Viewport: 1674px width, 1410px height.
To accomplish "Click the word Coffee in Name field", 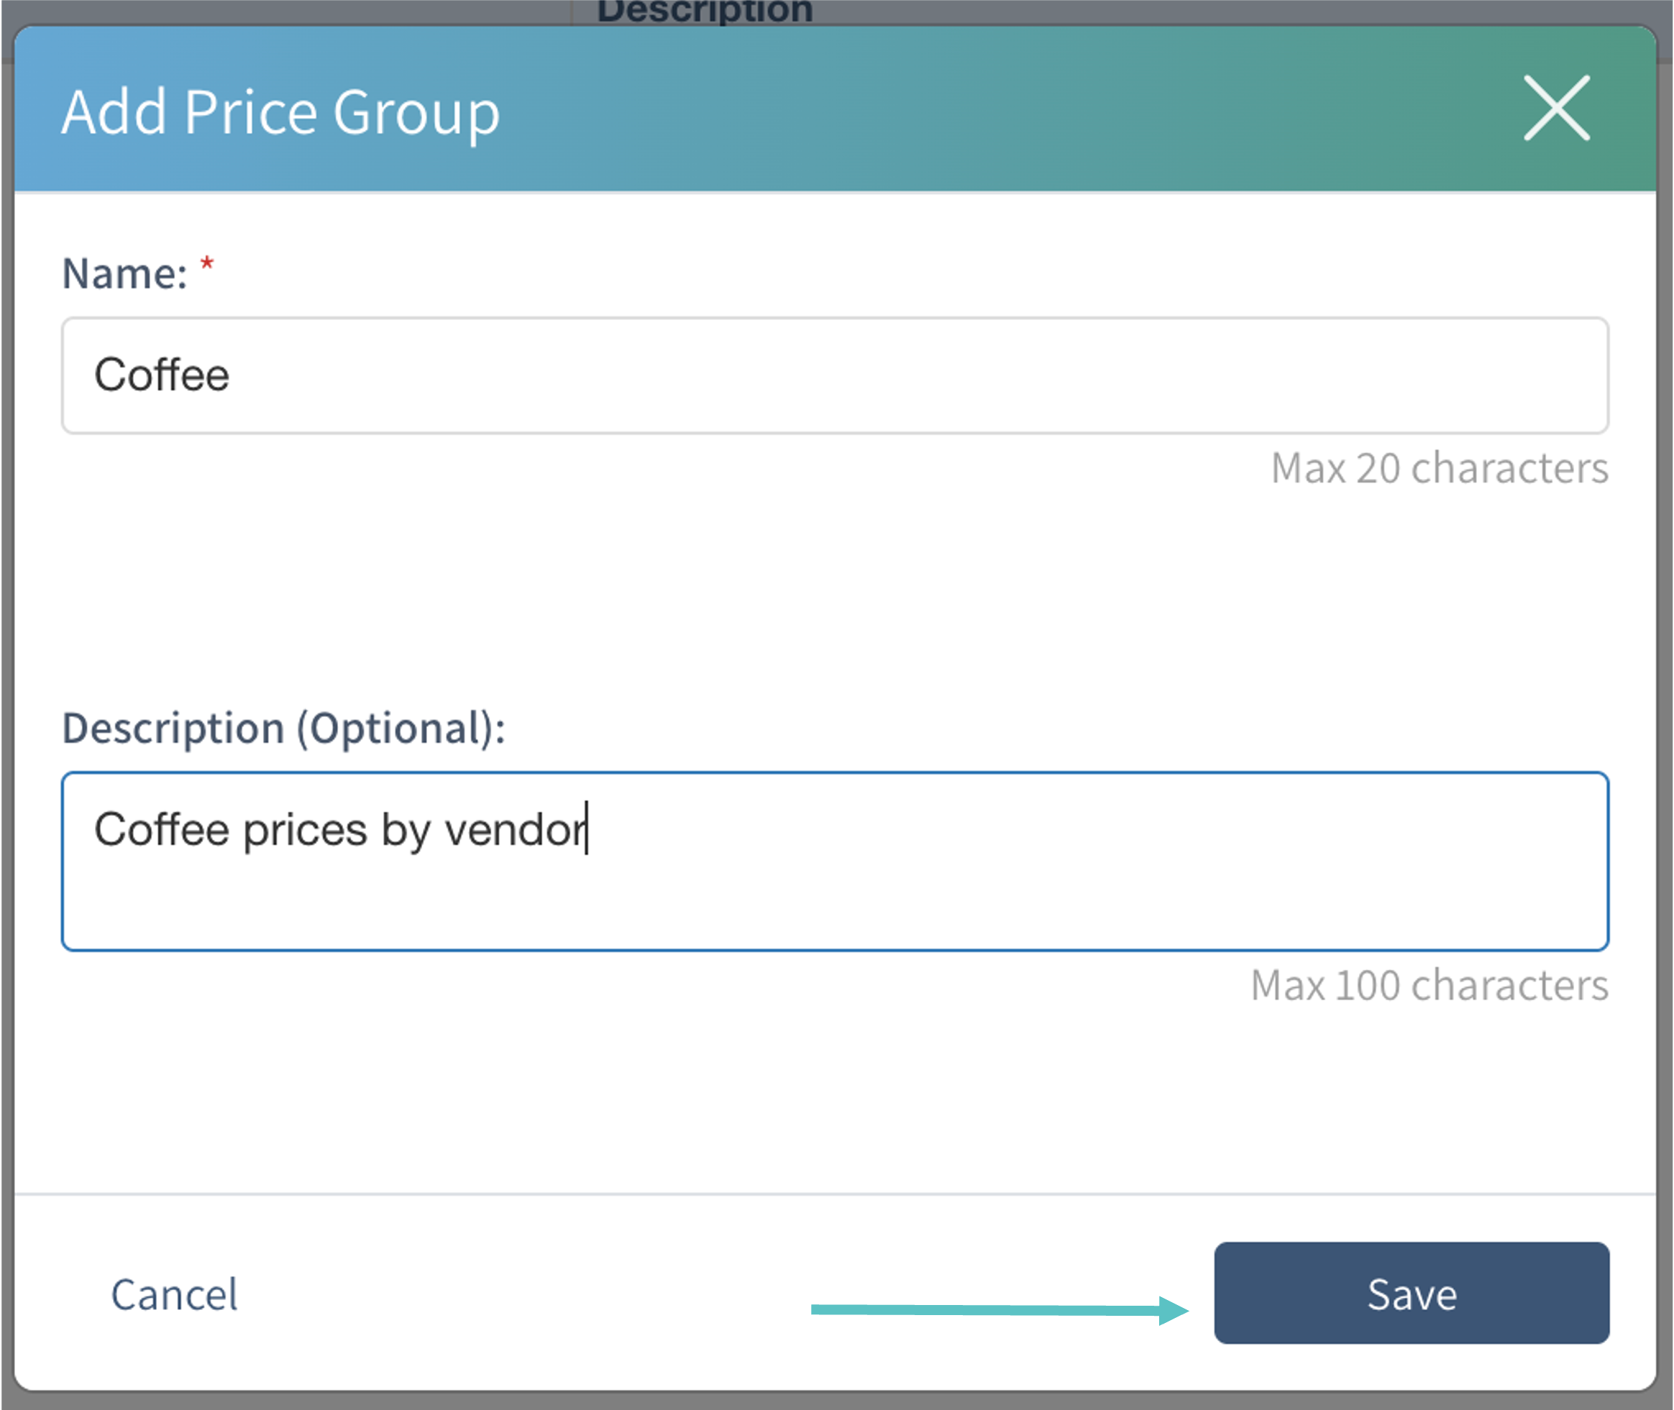I will 163,375.
